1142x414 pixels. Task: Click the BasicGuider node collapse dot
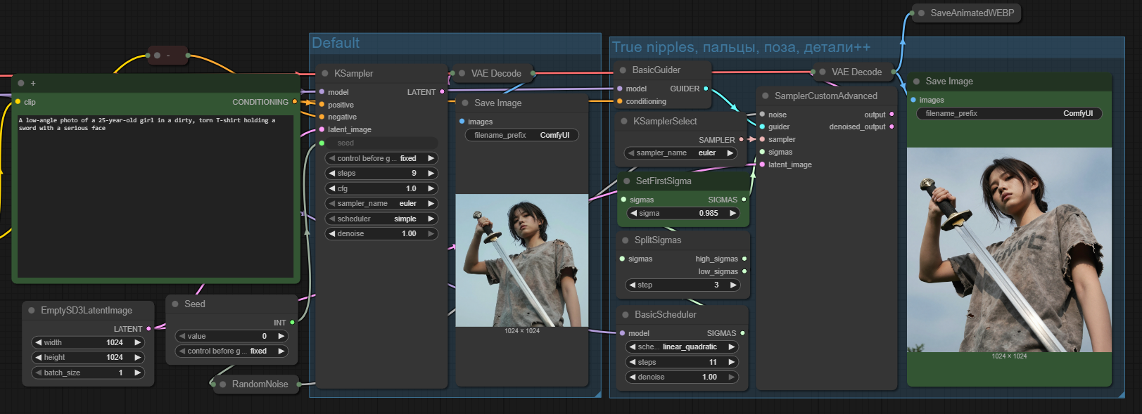pyautogui.click(x=623, y=70)
